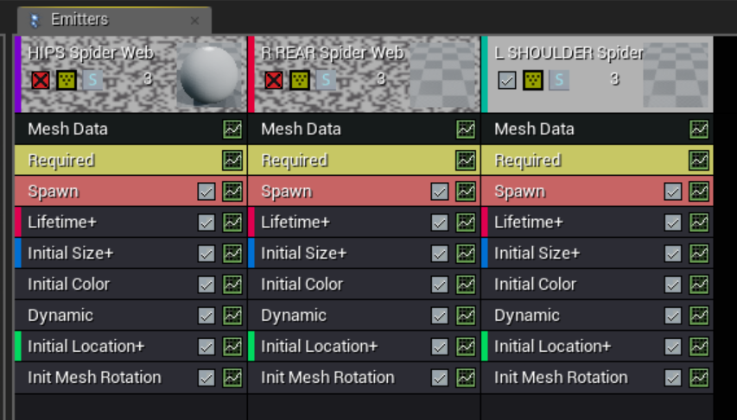
Task: Show the R REAR Required module curve graph
Action: coord(466,160)
